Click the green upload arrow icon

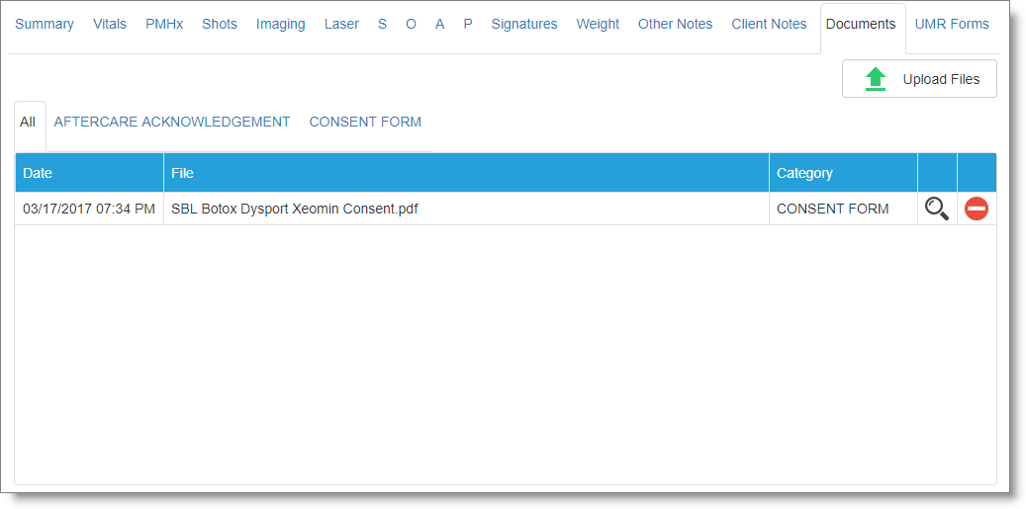point(876,79)
